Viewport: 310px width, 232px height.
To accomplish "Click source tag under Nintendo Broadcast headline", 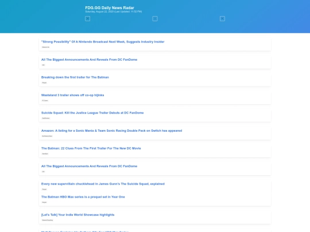I will point(46,47).
